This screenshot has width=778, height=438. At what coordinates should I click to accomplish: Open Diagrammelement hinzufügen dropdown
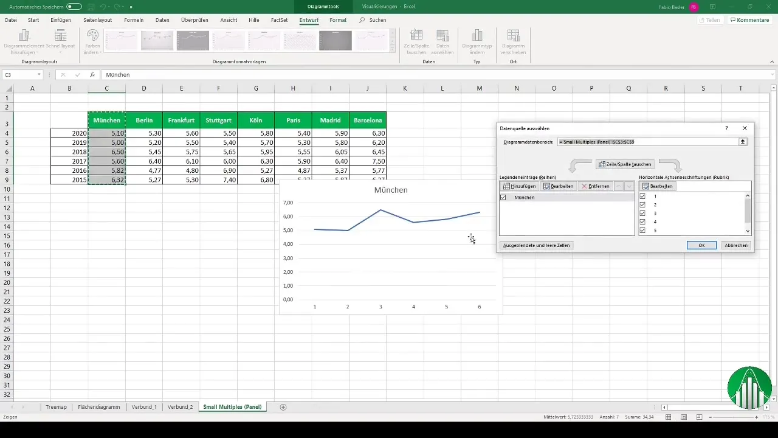(x=24, y=41)
